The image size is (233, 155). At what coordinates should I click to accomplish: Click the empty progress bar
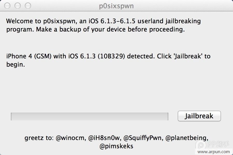[89, 116]
